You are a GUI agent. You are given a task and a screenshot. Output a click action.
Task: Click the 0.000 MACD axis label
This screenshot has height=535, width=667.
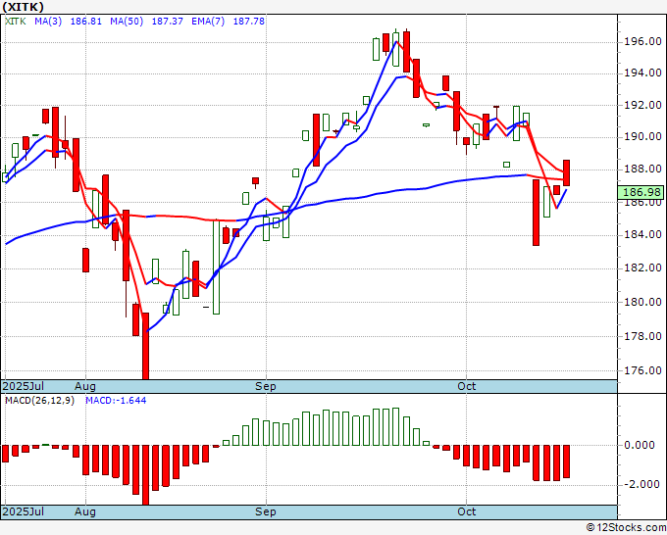point(639,445)
